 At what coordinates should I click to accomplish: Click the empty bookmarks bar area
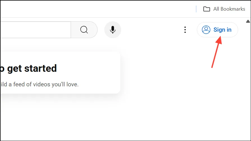coord(96,9)
